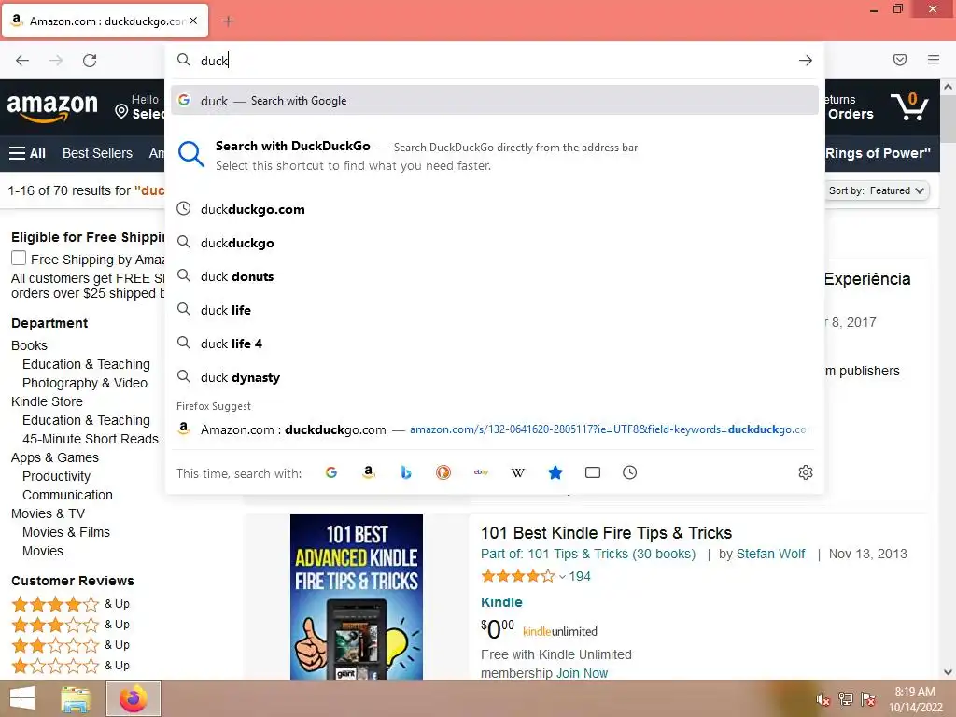Pick the duck dynasty suggestion
Viewport: 956px width, 717px height.
tap(495, 377)
